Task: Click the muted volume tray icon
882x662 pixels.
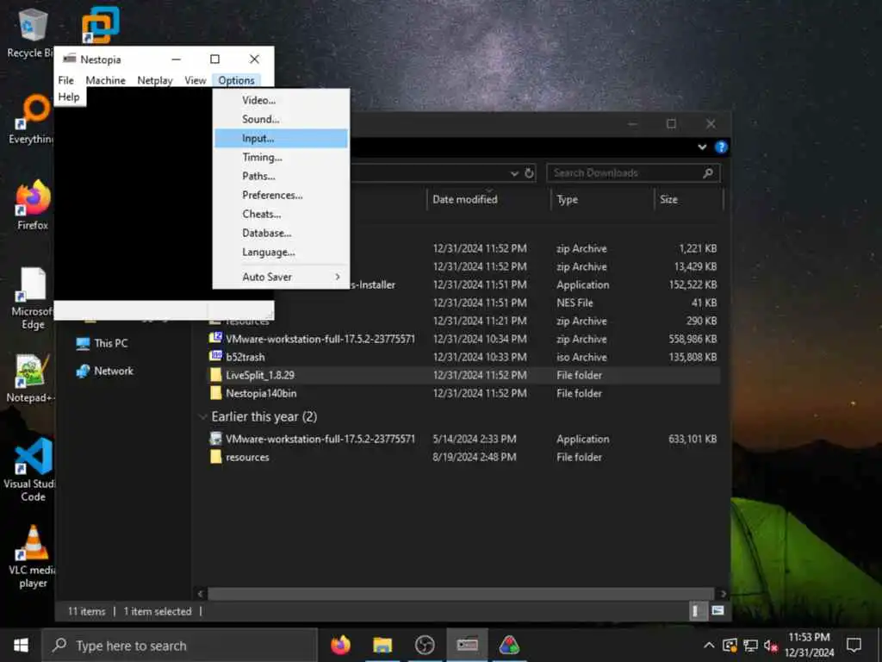Action: point(771,646)
